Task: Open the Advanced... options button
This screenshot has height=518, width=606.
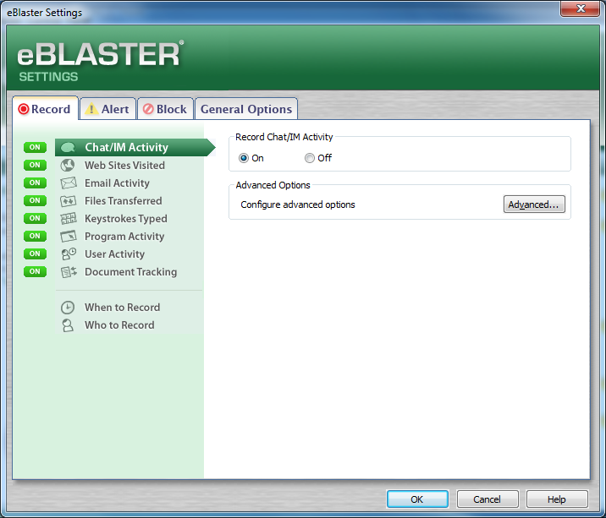Action: (534, 204)
